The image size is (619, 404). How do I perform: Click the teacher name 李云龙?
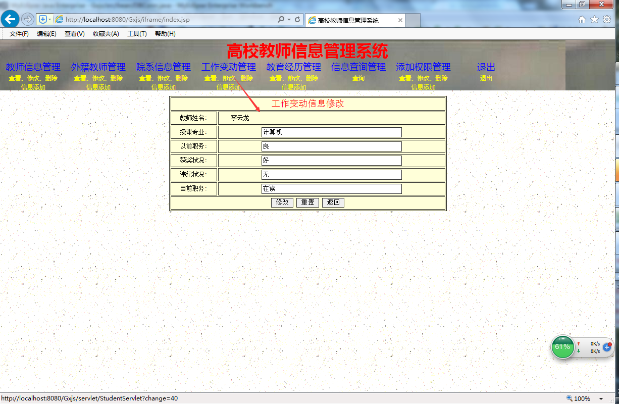[x=240, y=118]
